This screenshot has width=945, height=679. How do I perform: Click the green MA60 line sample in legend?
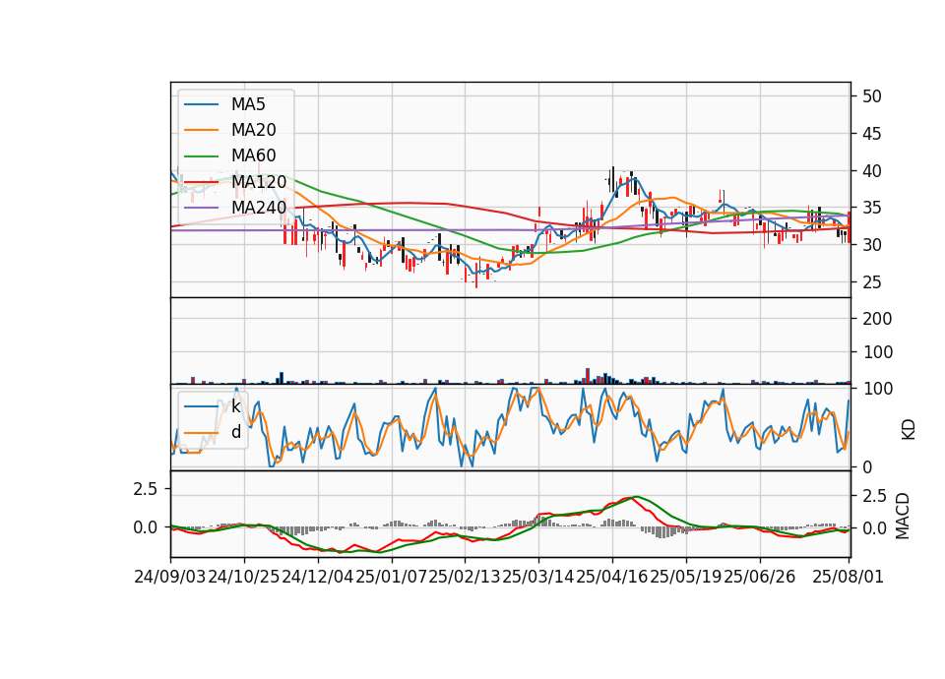[x=201, y=156]
